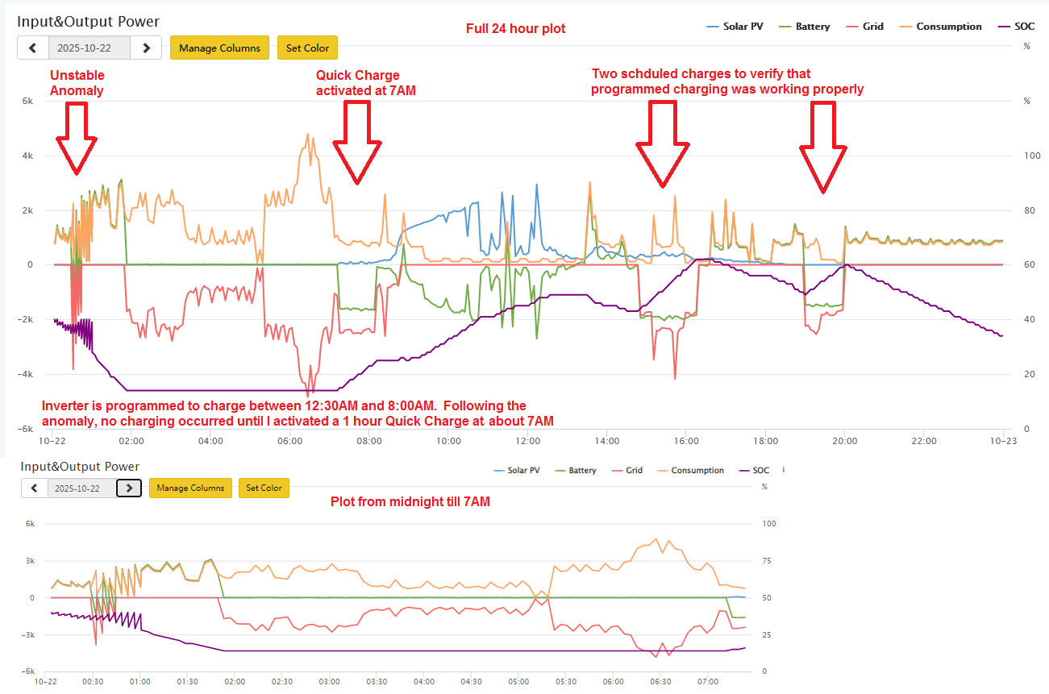
Task: Click Set Color button in bottom chart
Action: 264,488
